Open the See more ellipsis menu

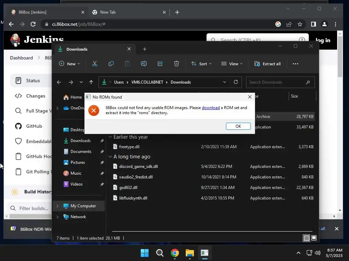coord(295,64)
